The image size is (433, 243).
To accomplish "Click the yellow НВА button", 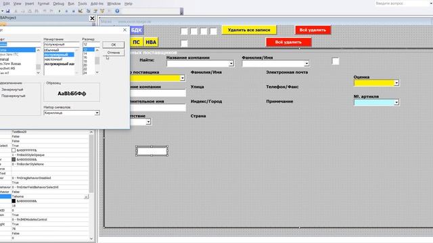I will pyautogui.click(x=151, y=42).
